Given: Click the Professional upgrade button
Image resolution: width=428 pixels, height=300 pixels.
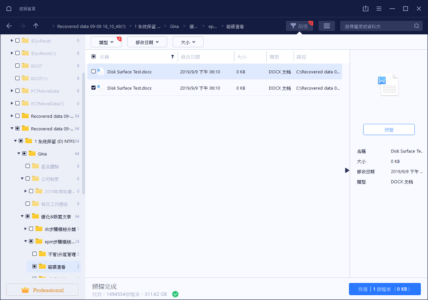Looking at the screenshot, I should coord(42,290).
